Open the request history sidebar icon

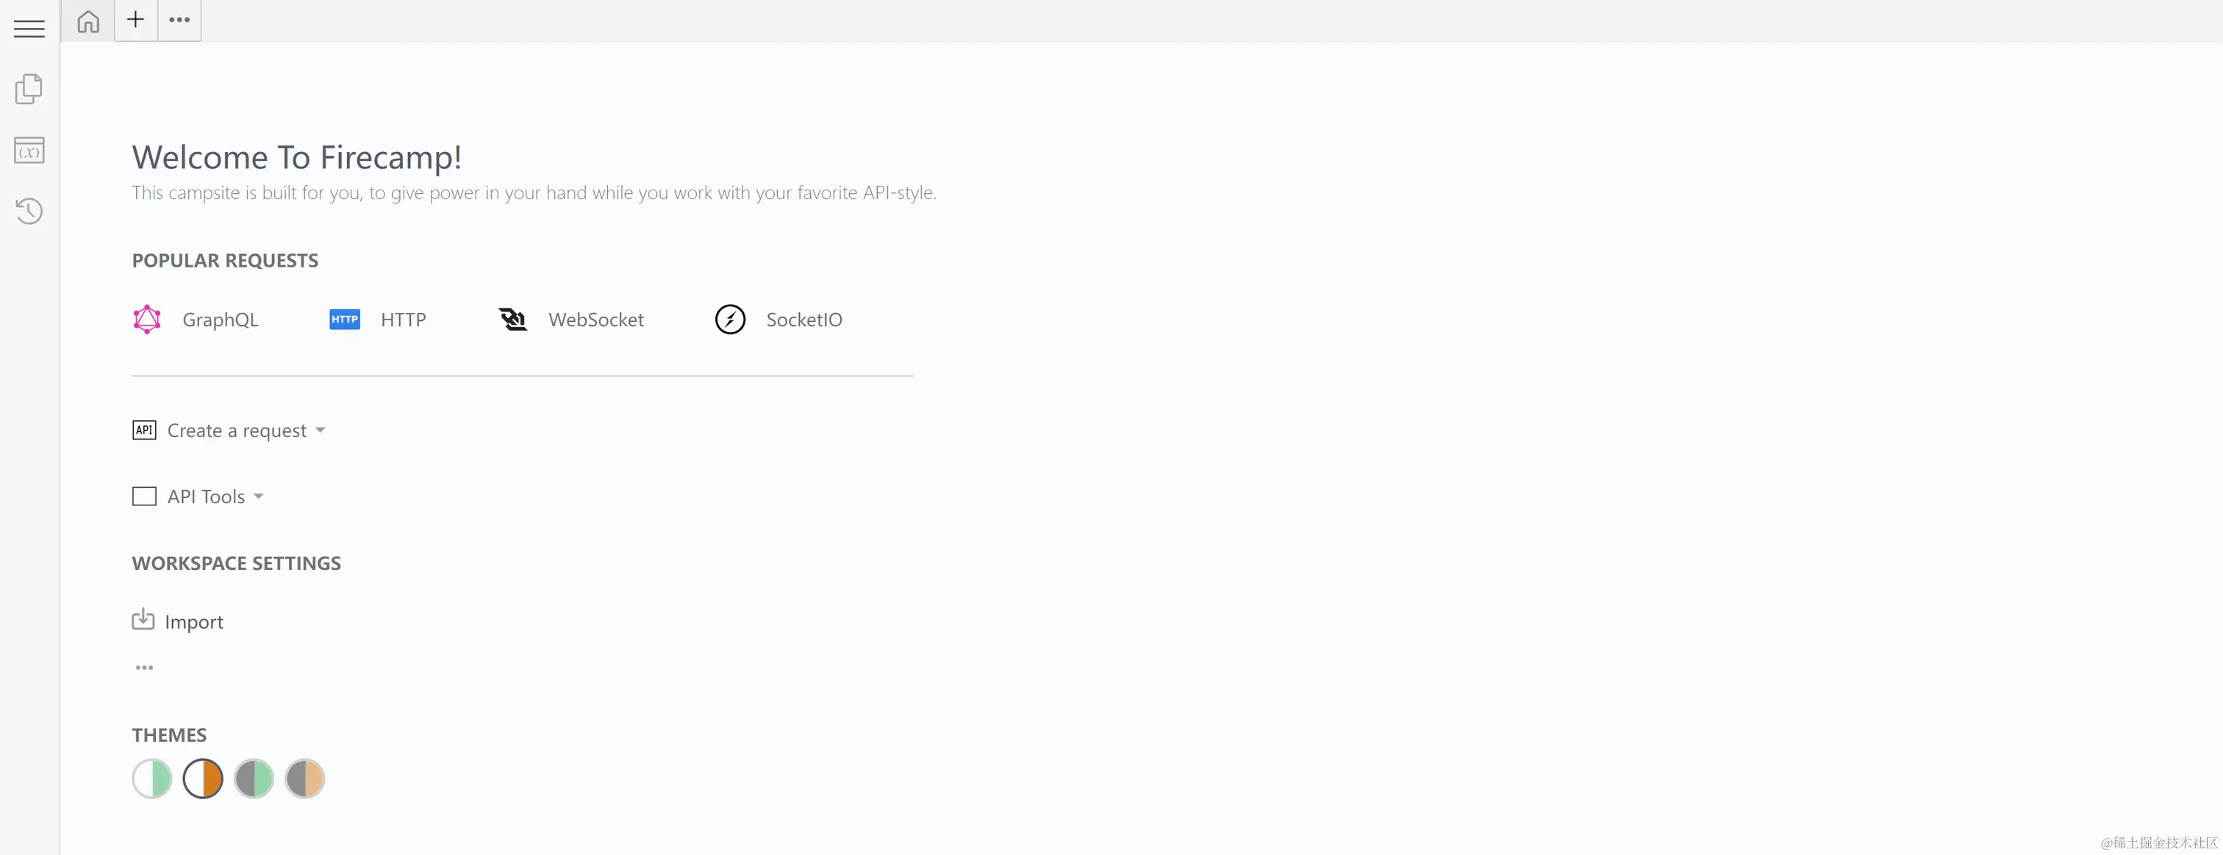(x=29, y=211)
